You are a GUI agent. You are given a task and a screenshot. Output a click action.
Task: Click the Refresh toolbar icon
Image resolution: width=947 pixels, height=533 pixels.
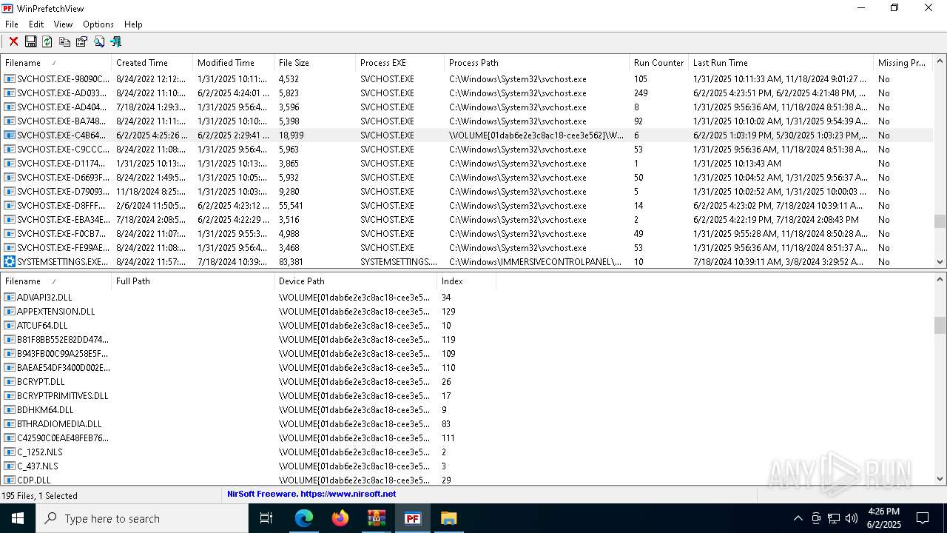coord(47,41)
